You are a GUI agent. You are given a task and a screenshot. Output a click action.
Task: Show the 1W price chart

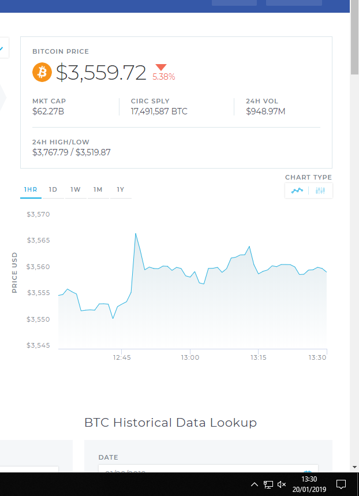coord(76,189)
